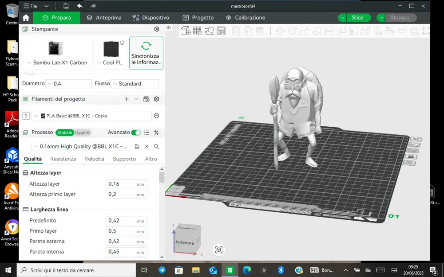Switch to the Dispositivo tab
Screen dimensions: 444x277
click(151, 18)
